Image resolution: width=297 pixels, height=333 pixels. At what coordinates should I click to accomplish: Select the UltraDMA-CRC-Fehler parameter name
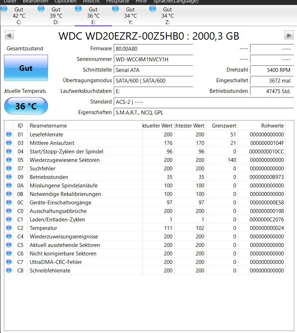point(56,262)
